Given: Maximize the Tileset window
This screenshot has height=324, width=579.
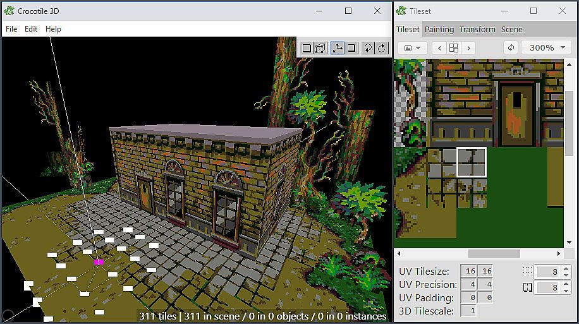Looking at the screenshot, I should click(533, 11).
